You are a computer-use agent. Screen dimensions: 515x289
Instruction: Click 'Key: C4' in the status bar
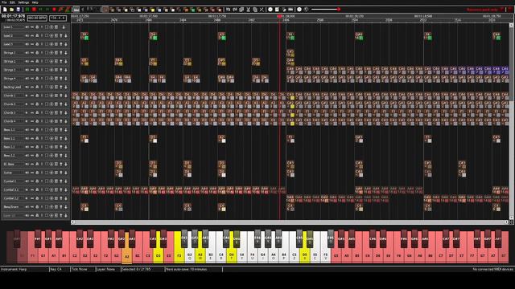[56, 269]
